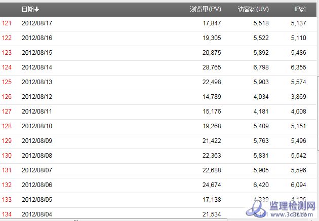Screen dimensions: 319x221
Task: Sort the table by 浏览量(PV) column
Action: coord(206,9)
